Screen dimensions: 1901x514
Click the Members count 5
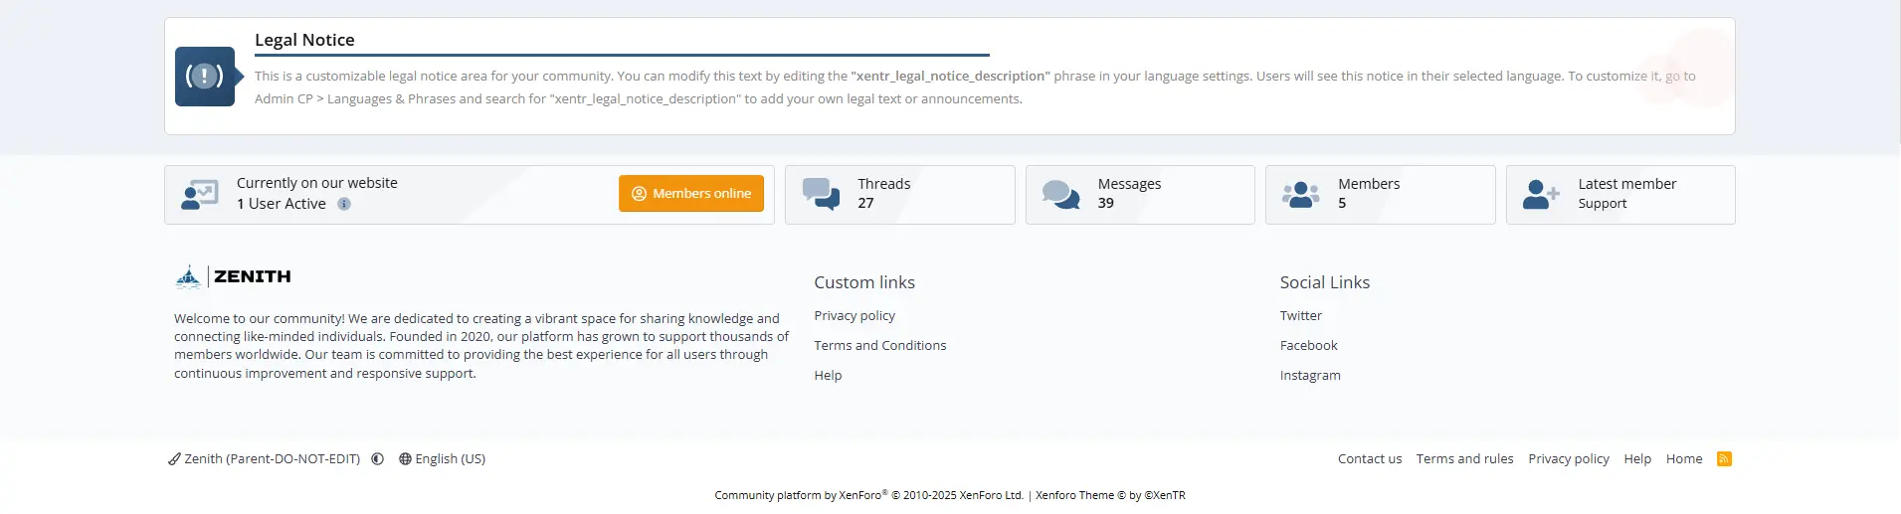(x=1342, y=203)
